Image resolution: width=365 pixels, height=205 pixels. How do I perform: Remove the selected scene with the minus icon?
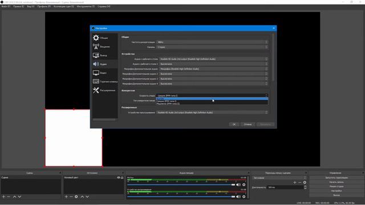coord(9,196)
